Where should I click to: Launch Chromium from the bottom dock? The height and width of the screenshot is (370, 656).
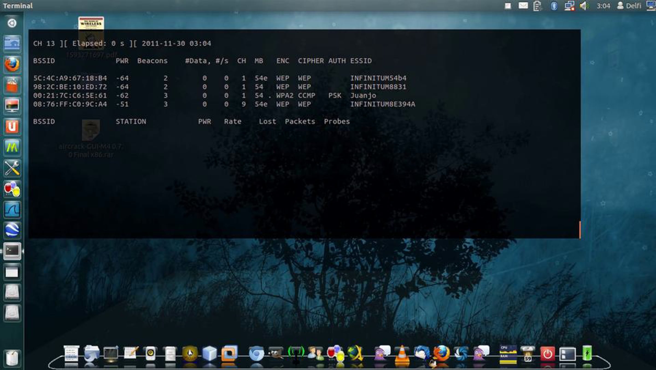(x=256, y=354)
